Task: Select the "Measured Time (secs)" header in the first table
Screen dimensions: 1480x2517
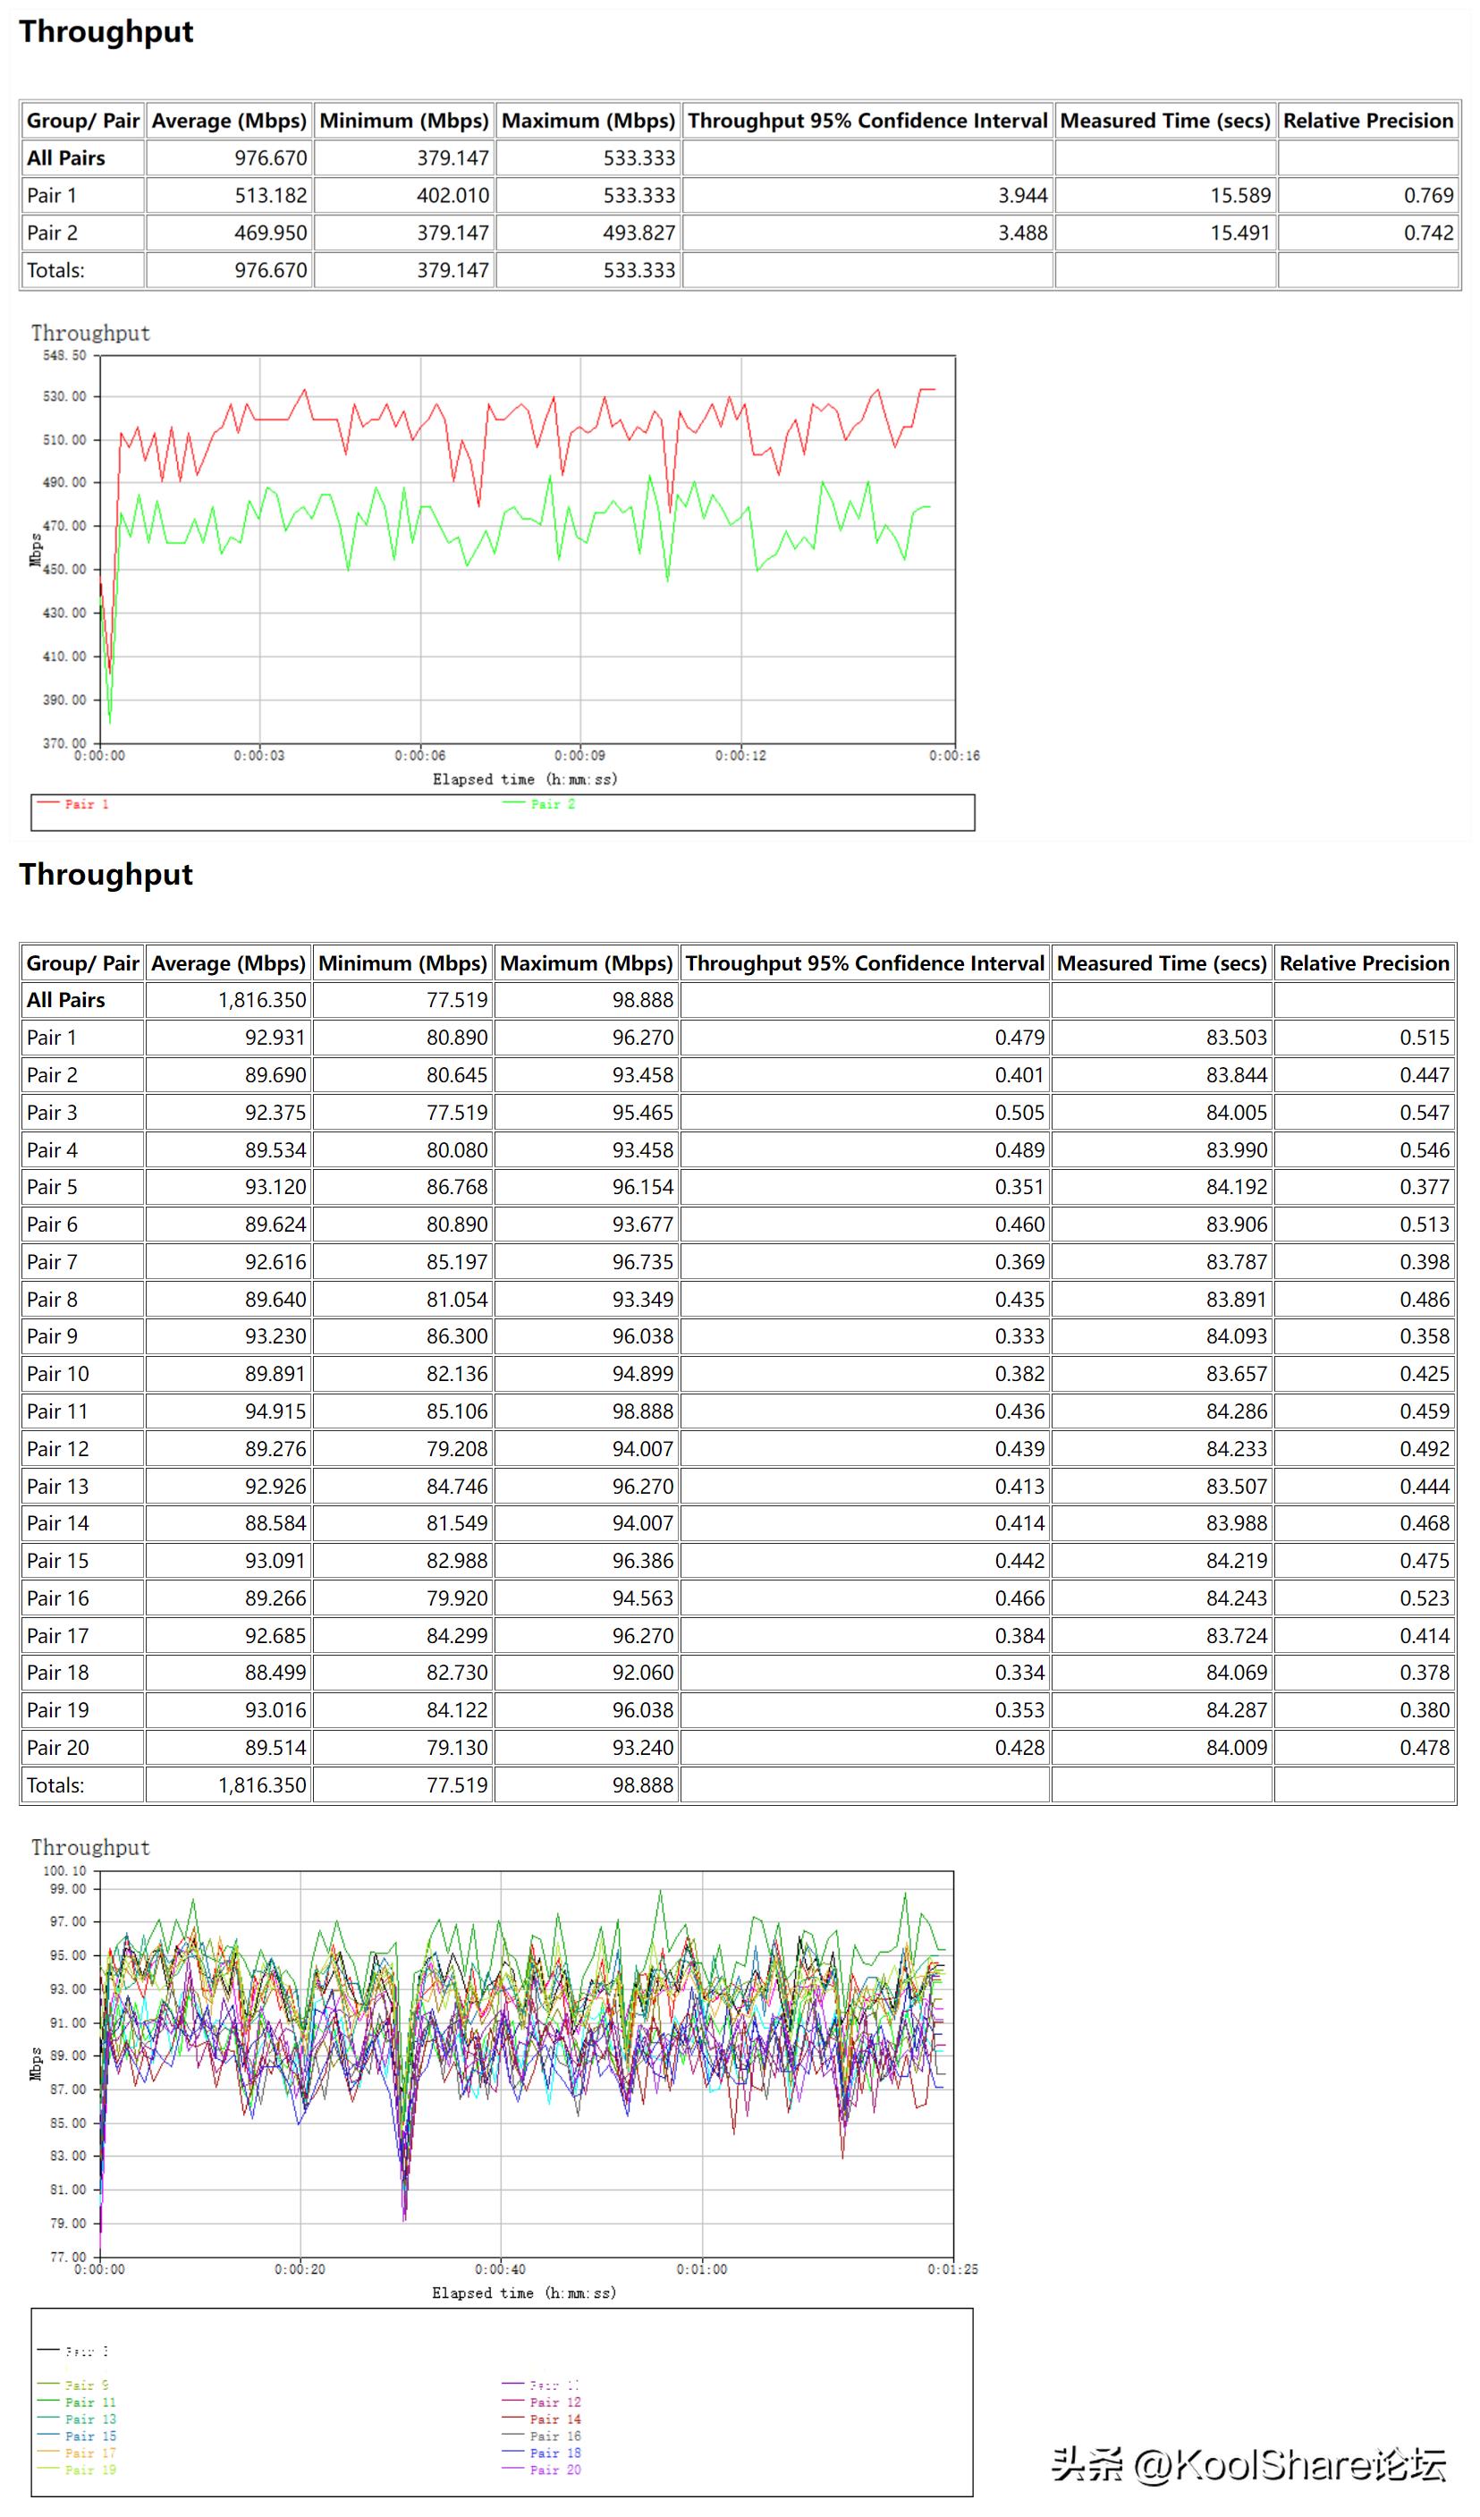Action: 1164,121
